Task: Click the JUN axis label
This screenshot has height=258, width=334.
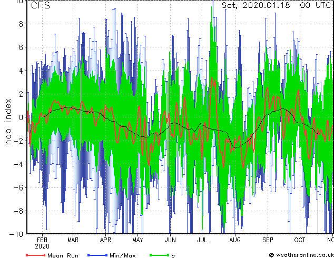Action: pyautogui.click(x=170, y=240)
